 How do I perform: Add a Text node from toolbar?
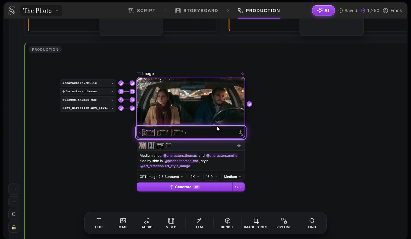coord(99,223)
